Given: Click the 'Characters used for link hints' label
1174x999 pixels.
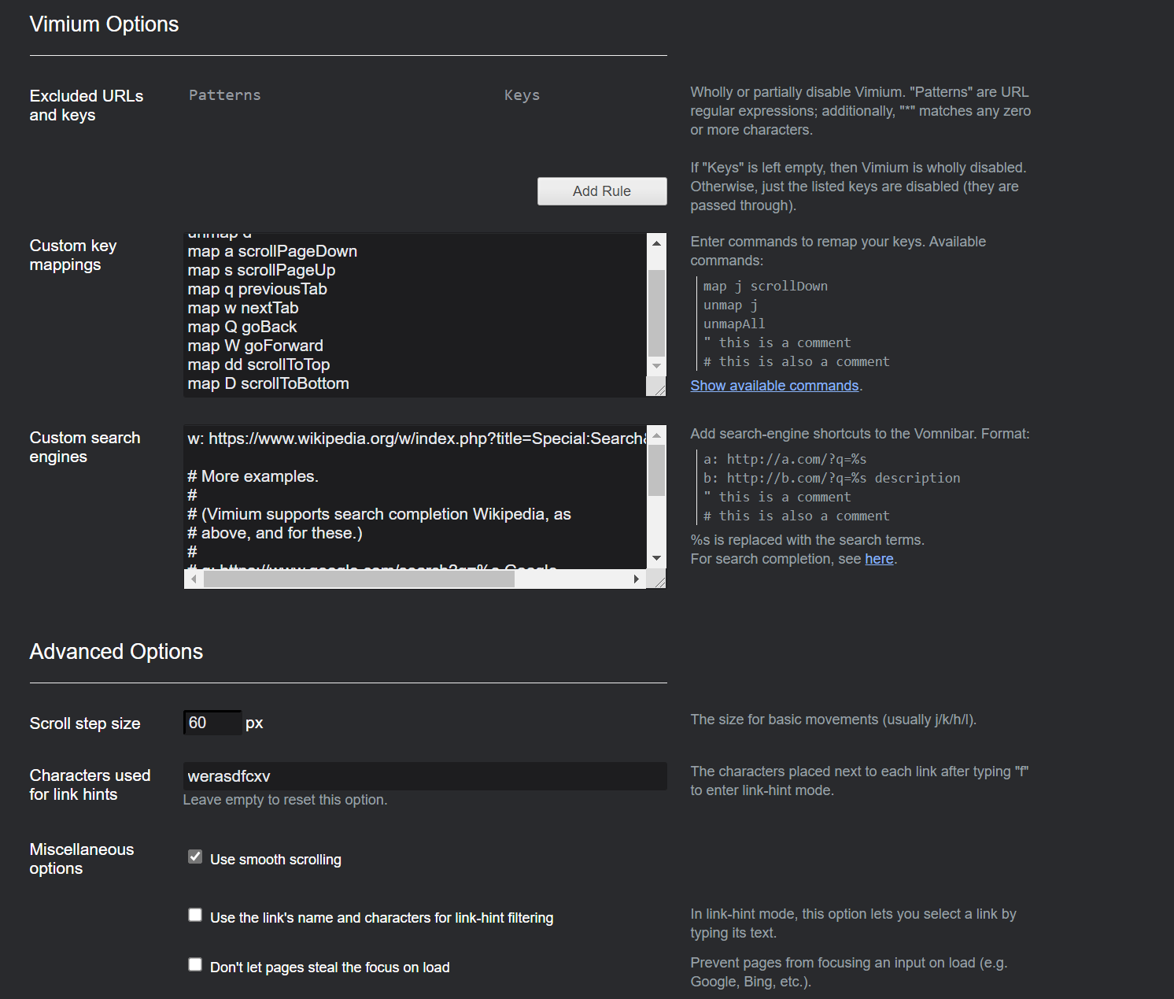Looking at the screenshot, I should click(x=90, y=785).
